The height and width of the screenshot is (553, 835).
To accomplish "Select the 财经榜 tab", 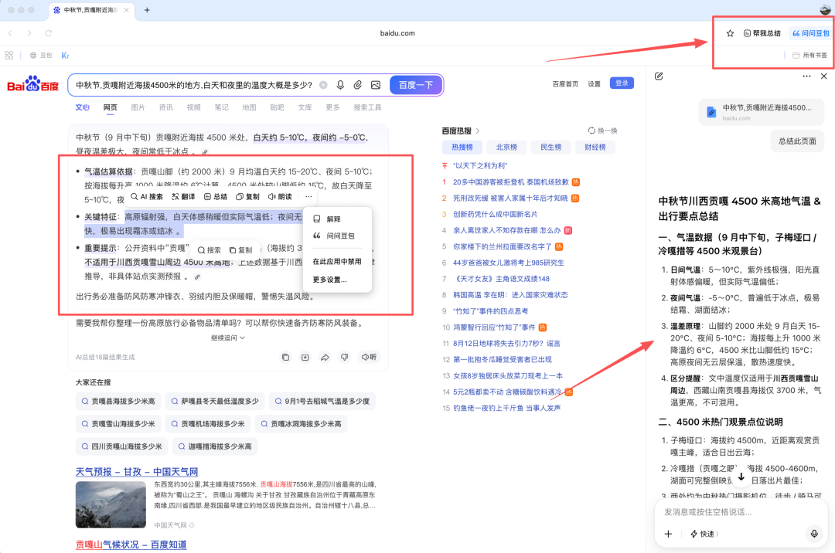I will (595, 148).
